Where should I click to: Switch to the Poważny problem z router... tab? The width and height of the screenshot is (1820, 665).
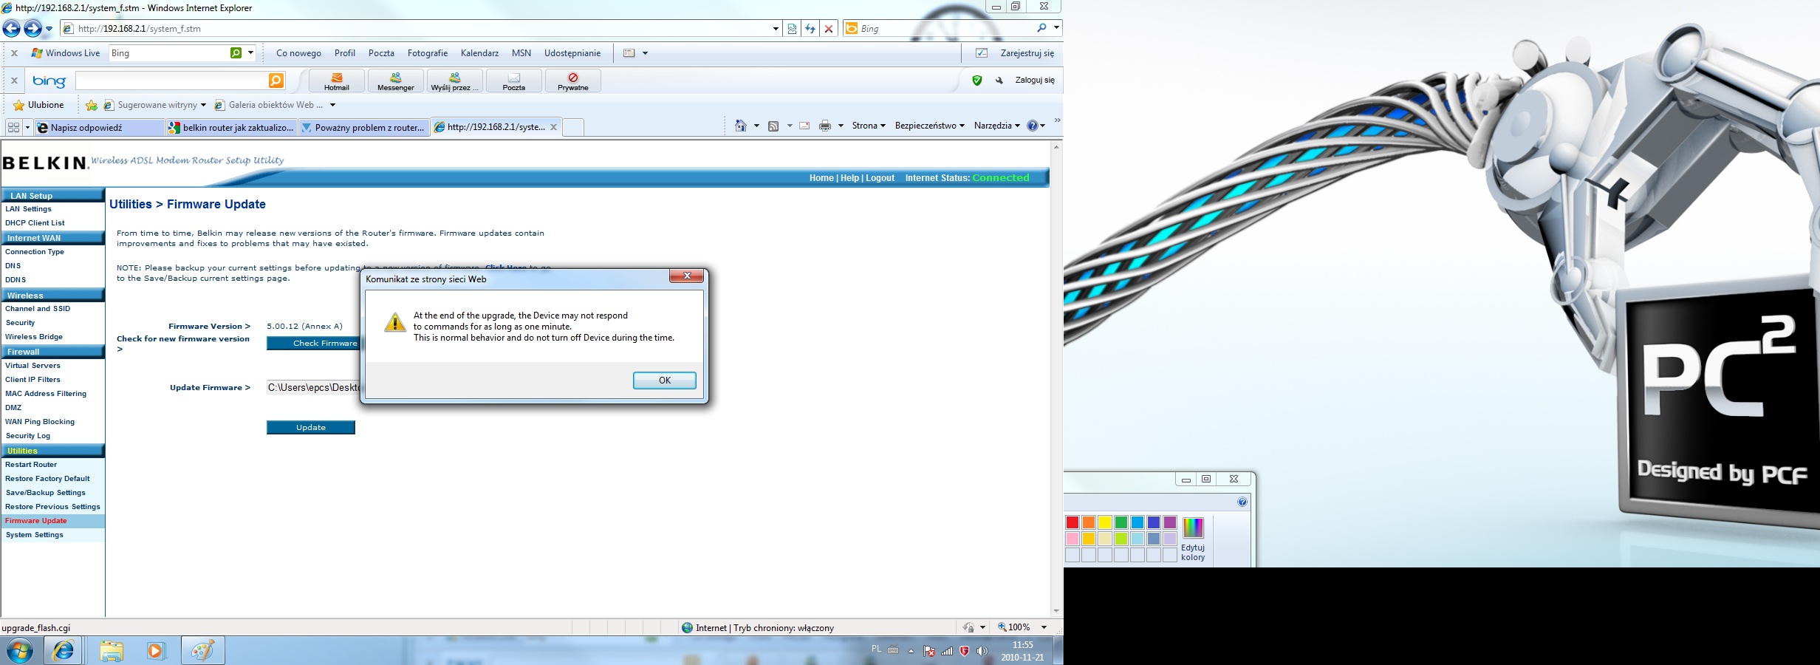[x=363, y=128]
